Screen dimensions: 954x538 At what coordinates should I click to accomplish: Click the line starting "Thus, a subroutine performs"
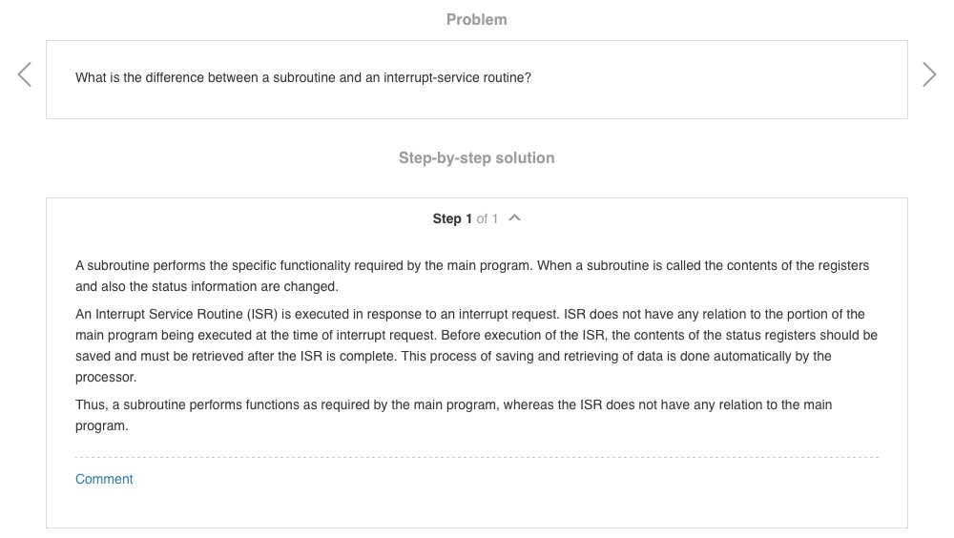pos(453,404)
